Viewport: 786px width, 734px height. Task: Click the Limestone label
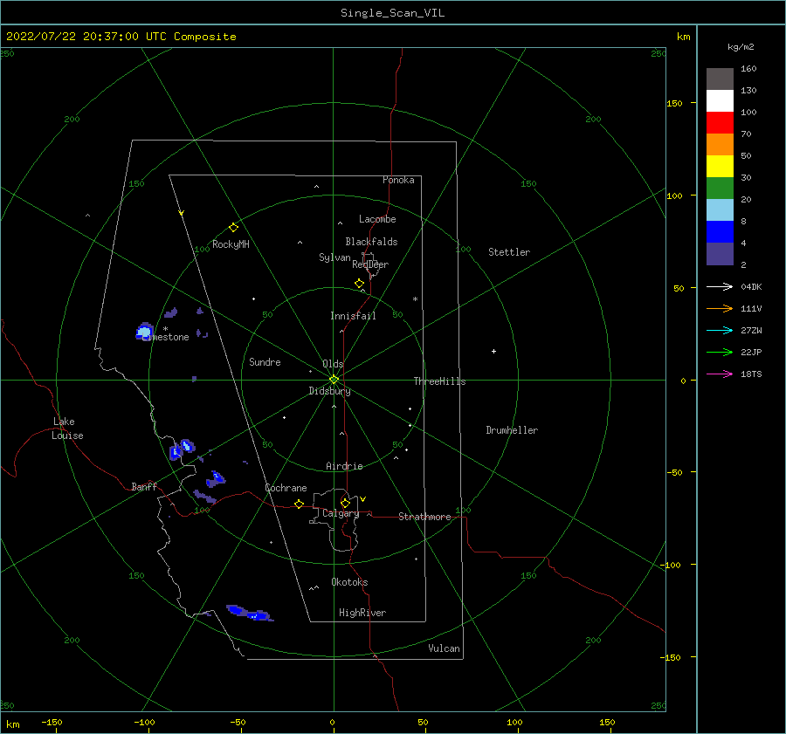tap(166, 337)
